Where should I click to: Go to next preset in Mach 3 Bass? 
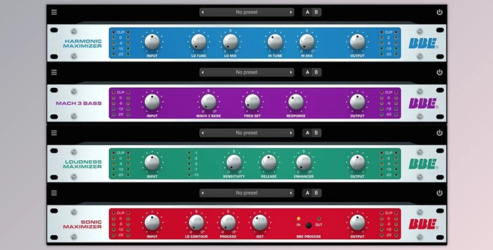pos(291,72)
